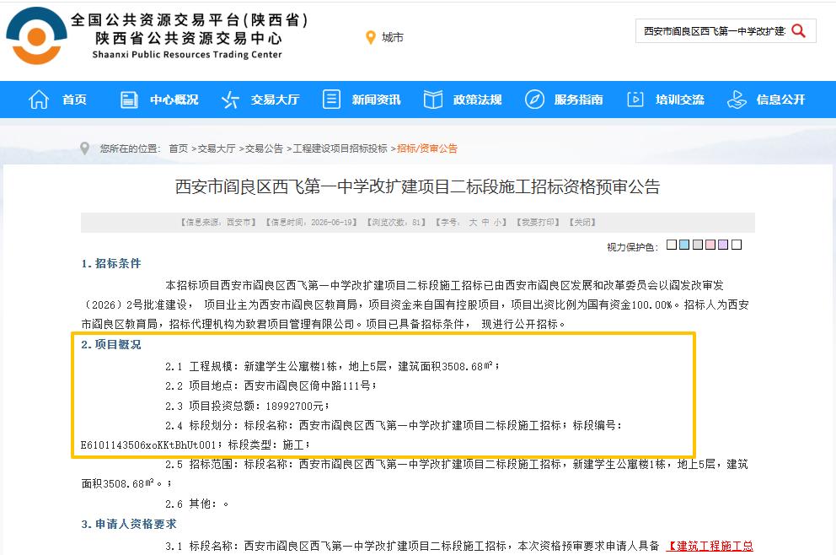Viewport: 836px width, 555px height.
Task: Open 培训交流 in the navigation bar
Action: pyautogui.click(x=680, y=100)
